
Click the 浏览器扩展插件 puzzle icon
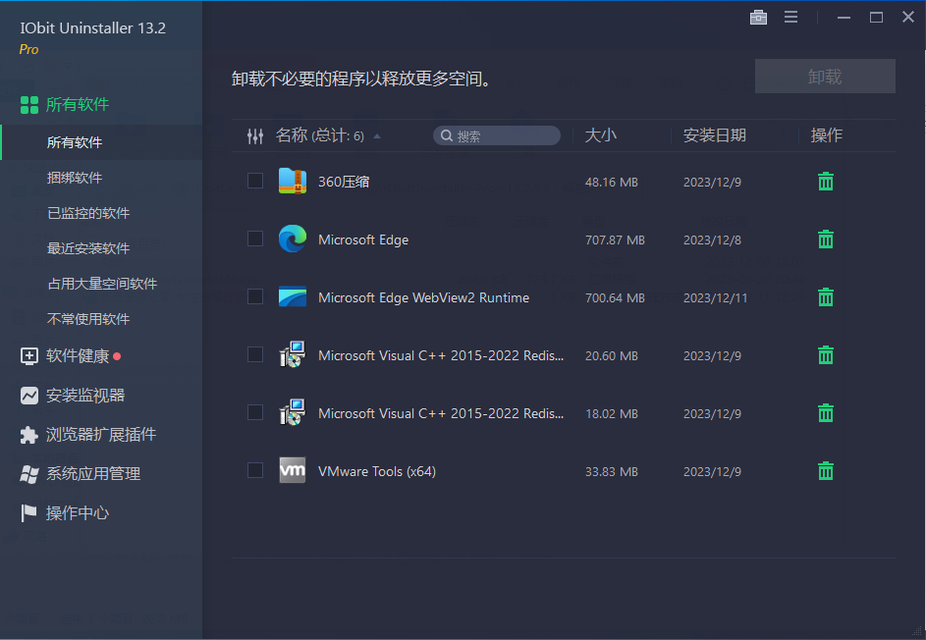click(x=28, y=435)
